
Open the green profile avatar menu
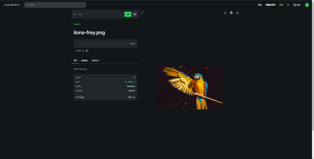click(x=307, y=5)
